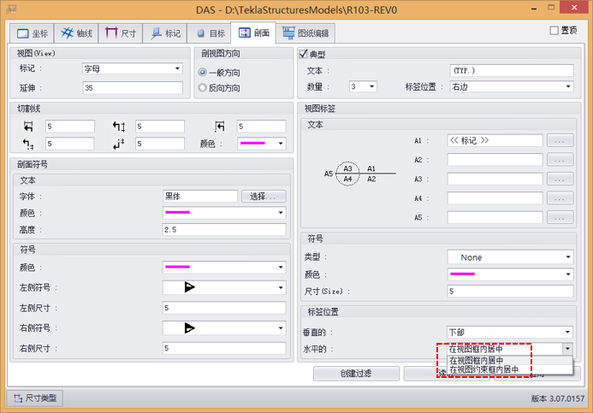Click the top-middle cut line length icon
Screen dimensions: 593x413
(119, 127)
